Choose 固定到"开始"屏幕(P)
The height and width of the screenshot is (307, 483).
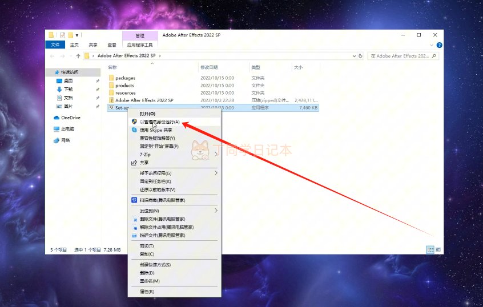pyautogui.click(x=175, y=146)
